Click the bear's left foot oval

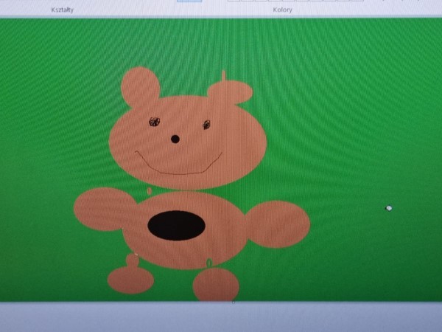coord(131,280)
